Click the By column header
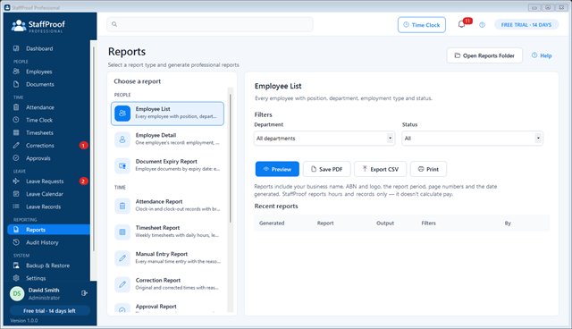The height and width of the screenshot is (329, 572). [x=508, y=223]
